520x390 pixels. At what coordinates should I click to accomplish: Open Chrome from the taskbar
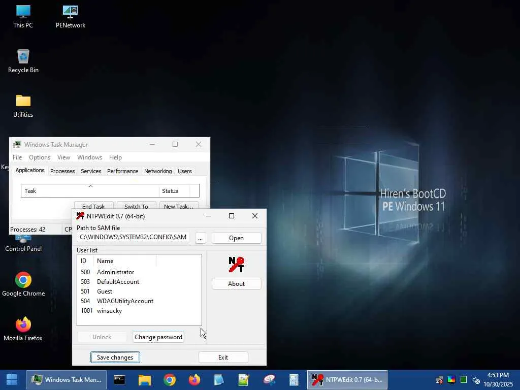click(170, 380)
